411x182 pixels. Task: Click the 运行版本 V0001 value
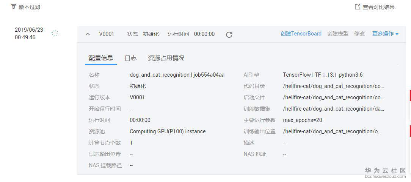tap(137, 97)
